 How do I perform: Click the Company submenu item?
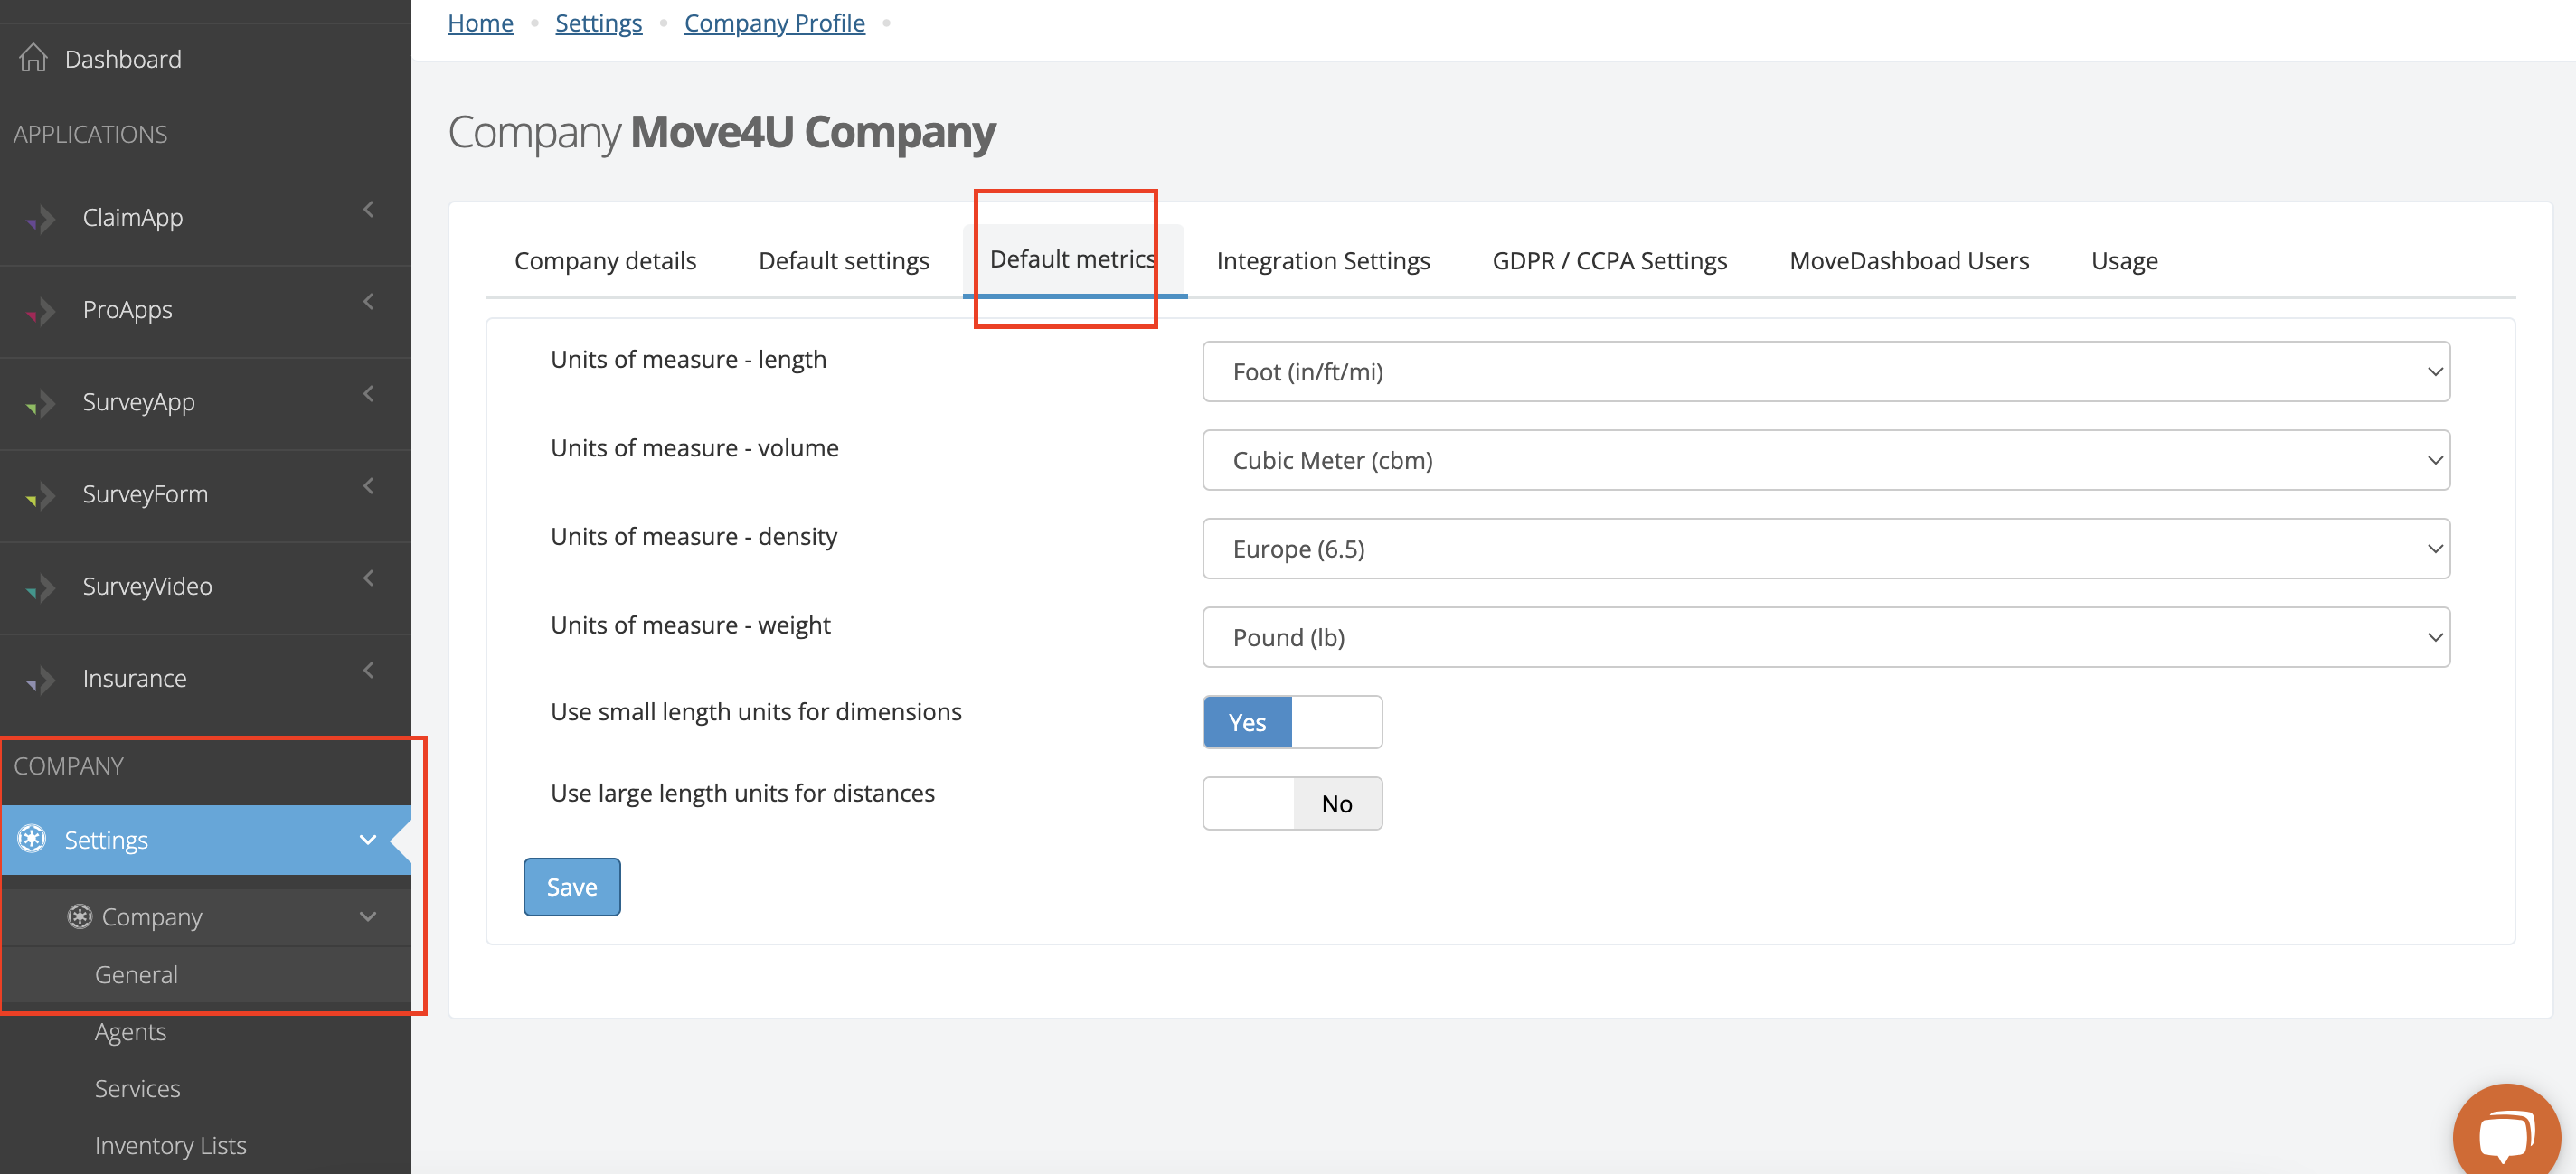coord(206,916)
